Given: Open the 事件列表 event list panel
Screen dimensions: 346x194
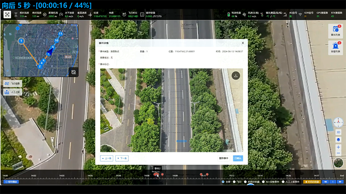Looking at the screenshot, I should (x=335, y=30).
